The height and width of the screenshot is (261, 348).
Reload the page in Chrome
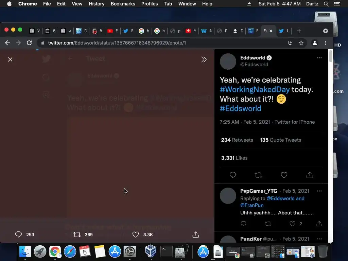(x=29, y=43)
